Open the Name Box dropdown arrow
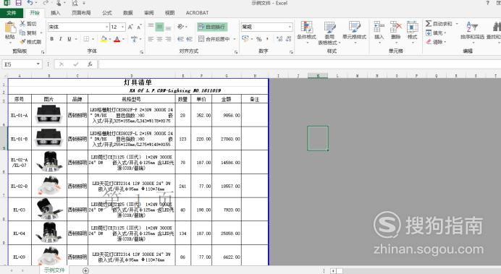The width and height of the screenshot is (501, 274). coord(38,64)
